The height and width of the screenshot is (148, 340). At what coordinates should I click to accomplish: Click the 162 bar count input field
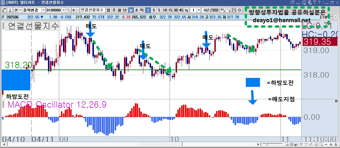(x=206, y=10)
